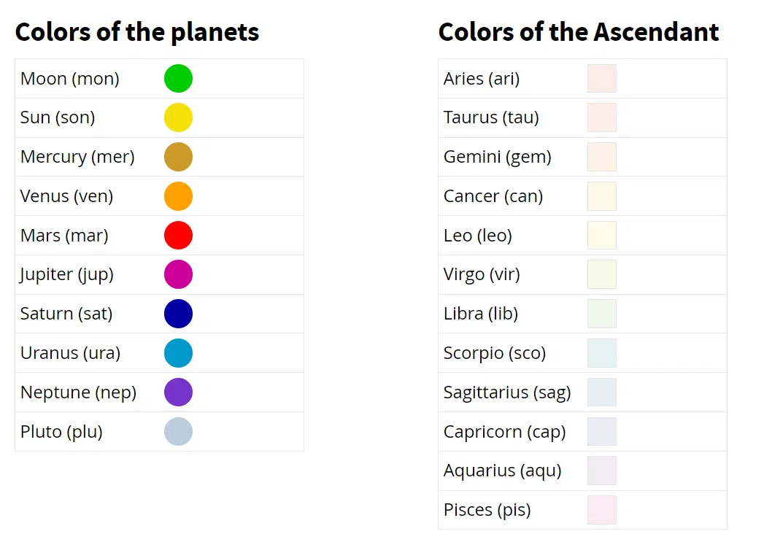The image size is (772, 534).
Task: Pick the Sagittarius ascendant color square
Action: coord(602,392)
